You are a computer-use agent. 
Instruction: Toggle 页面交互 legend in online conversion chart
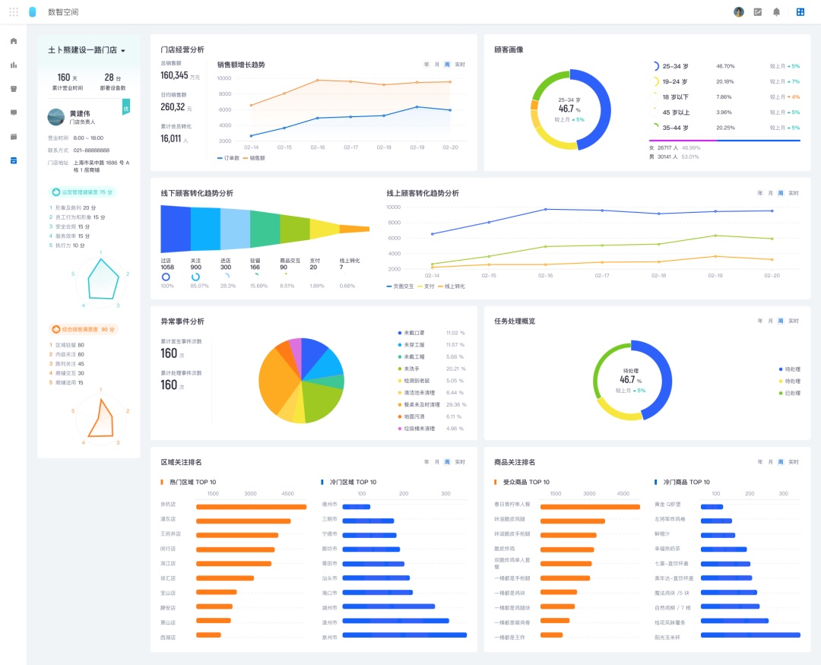tap(400, 287)
